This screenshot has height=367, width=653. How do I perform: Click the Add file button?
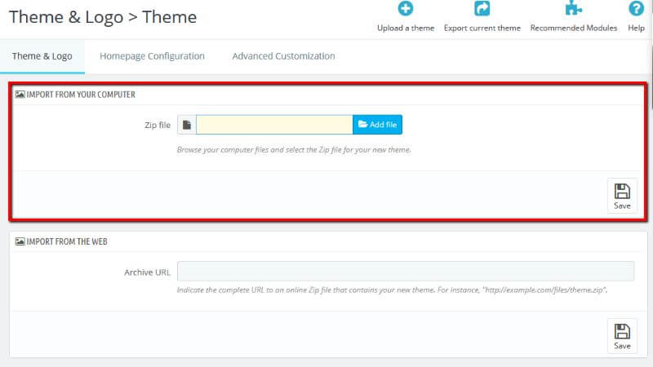coord(377,125)
